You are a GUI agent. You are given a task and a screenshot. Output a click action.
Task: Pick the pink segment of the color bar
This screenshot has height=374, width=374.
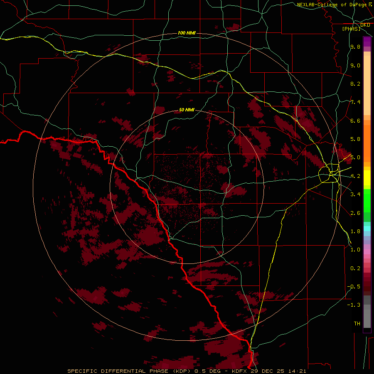367,252
